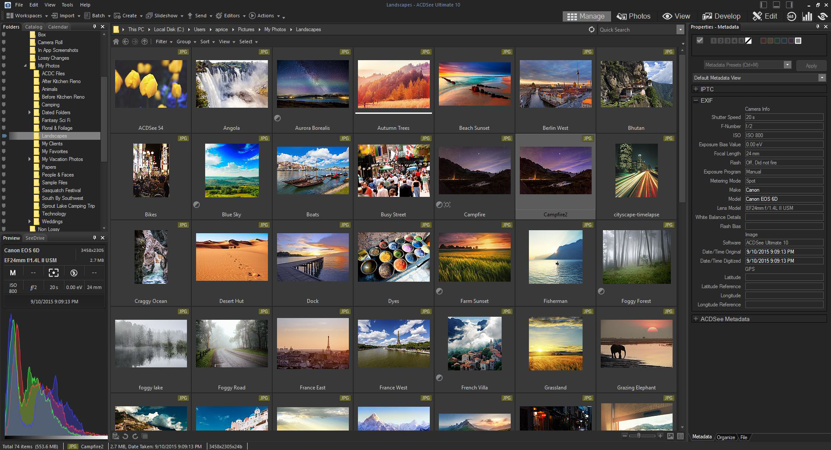Toggle right panel layout icon in title bar
The image size is (831, 450).
pos(789,5)
